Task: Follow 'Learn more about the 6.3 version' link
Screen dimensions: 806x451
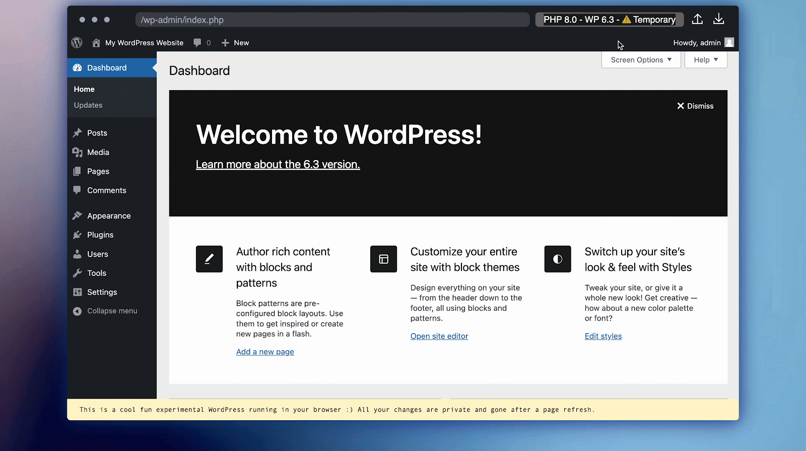Action: 278,164
